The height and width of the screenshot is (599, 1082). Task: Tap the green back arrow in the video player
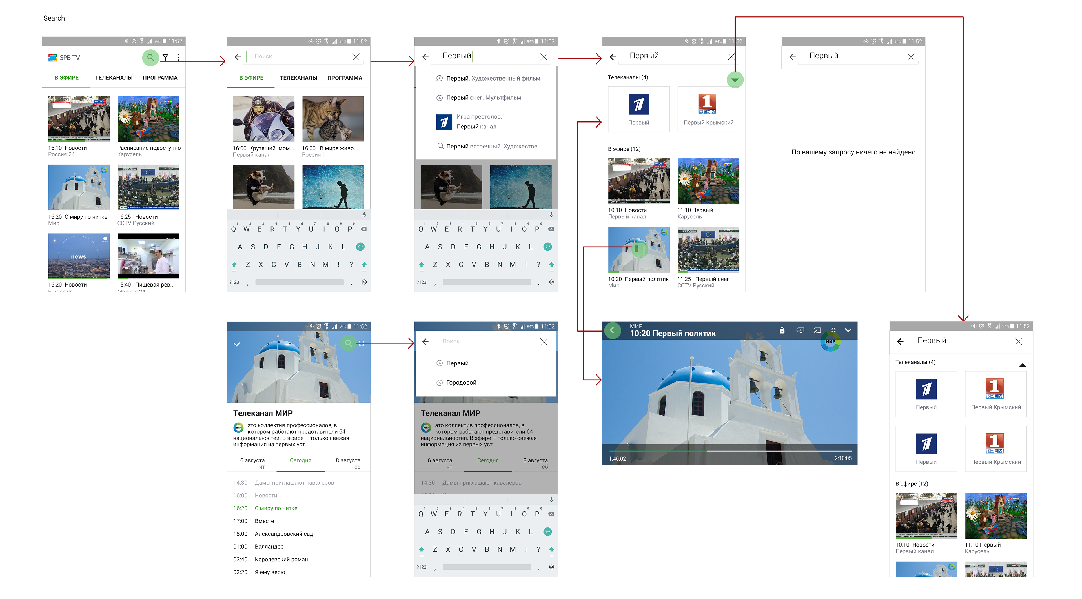[613, 330]
